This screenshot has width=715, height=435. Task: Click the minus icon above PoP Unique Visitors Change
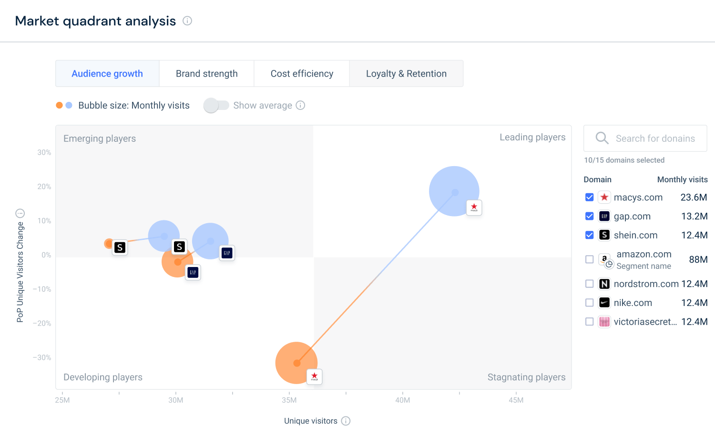pos(20,213)
